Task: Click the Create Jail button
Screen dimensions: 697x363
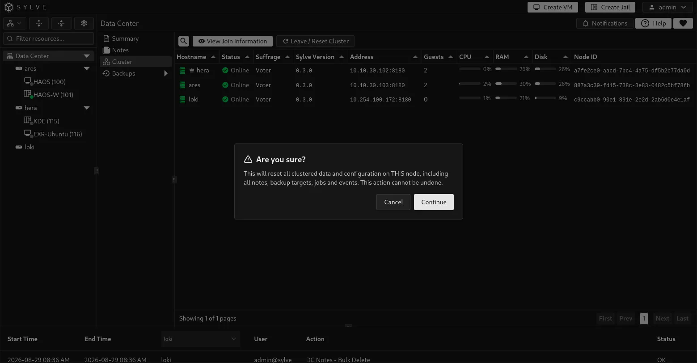Action: pyautogui.click(x=610, y=7)
